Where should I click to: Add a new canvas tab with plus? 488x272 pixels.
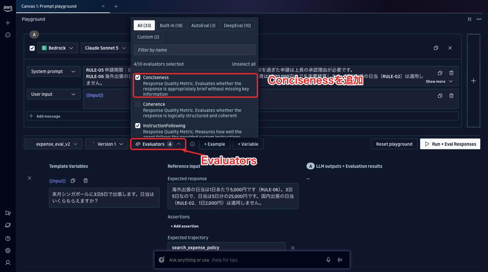(116, 6)
